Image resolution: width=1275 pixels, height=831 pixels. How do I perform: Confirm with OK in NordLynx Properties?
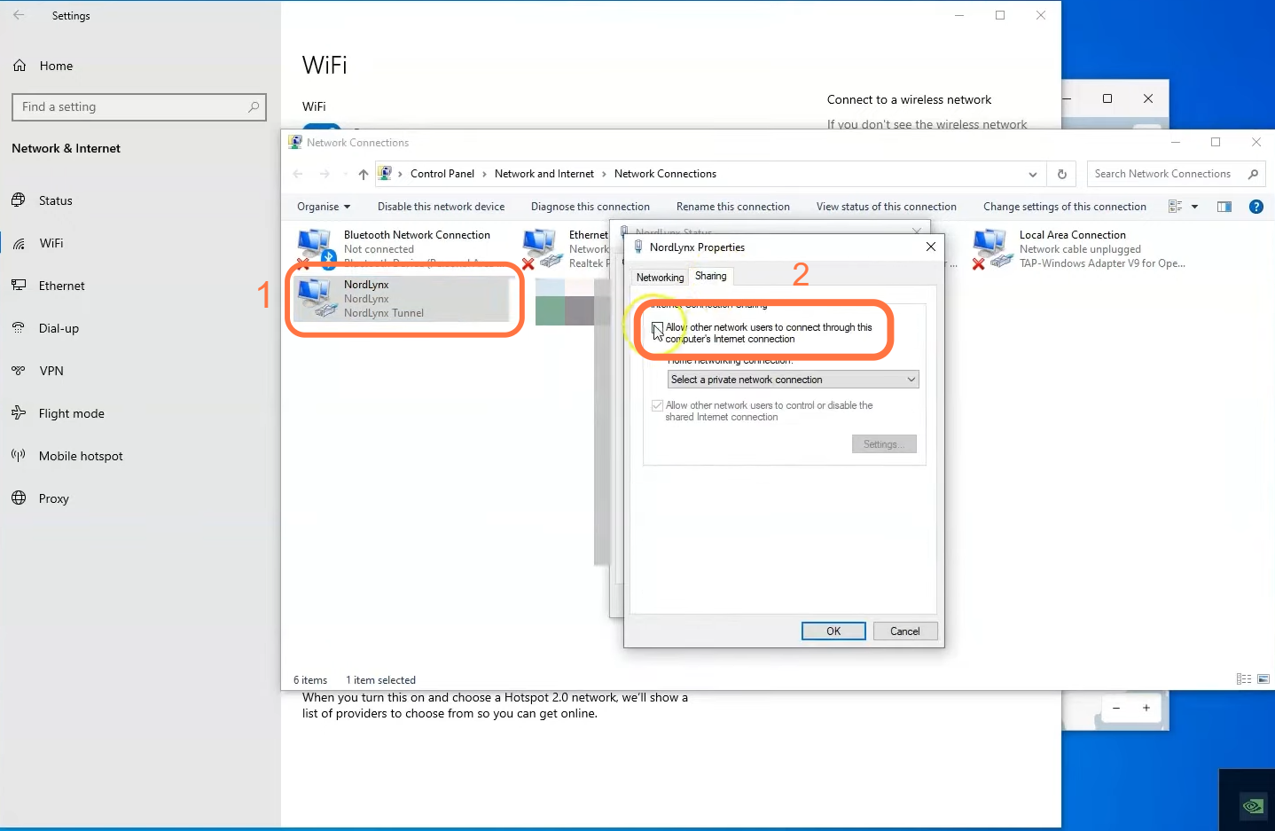click(x=833, y=631)
